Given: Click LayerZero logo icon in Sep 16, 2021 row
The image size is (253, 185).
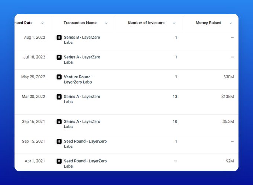Looking at the screenshot, I should click(59, 121).
